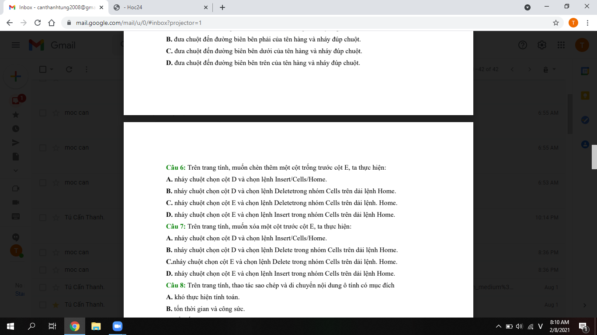This screenshot has width=597, height=335.
Task: Show side panel chevron at bottom right
Action: [x=585, y=305]
